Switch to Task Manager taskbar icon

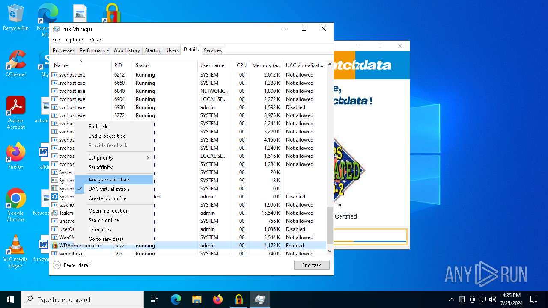pyautogui.click(x=259, y=299)
